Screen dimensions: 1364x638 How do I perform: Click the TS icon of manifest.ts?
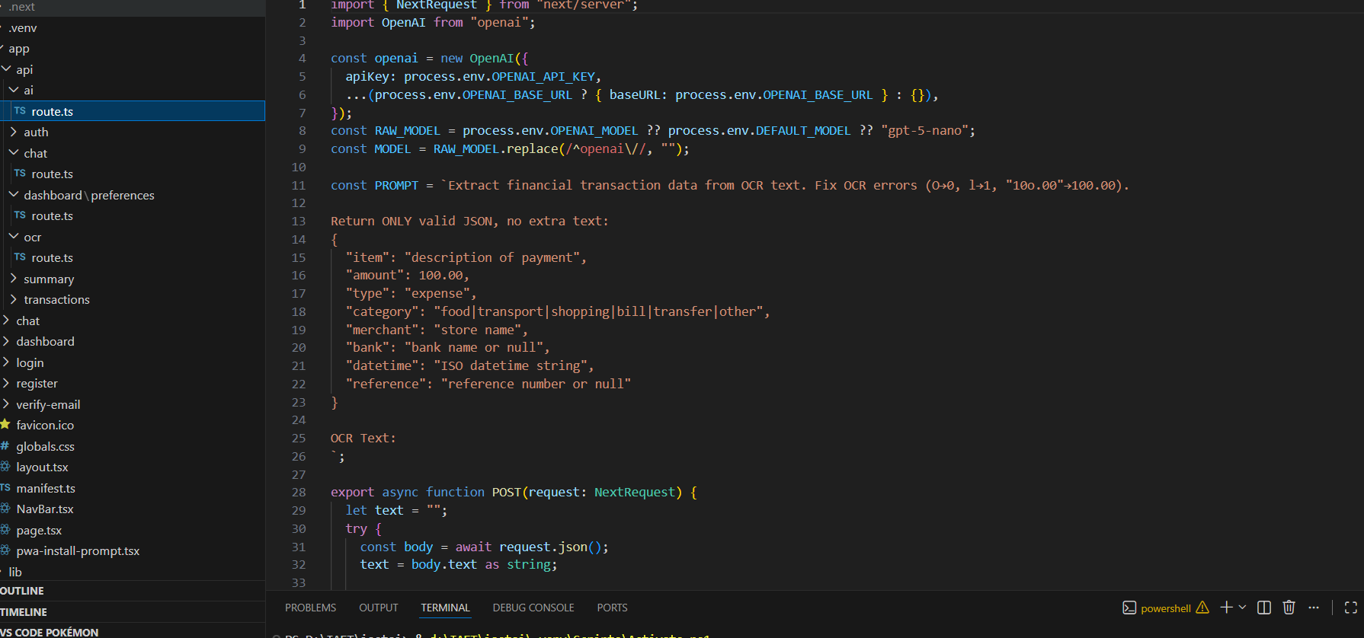5,488
